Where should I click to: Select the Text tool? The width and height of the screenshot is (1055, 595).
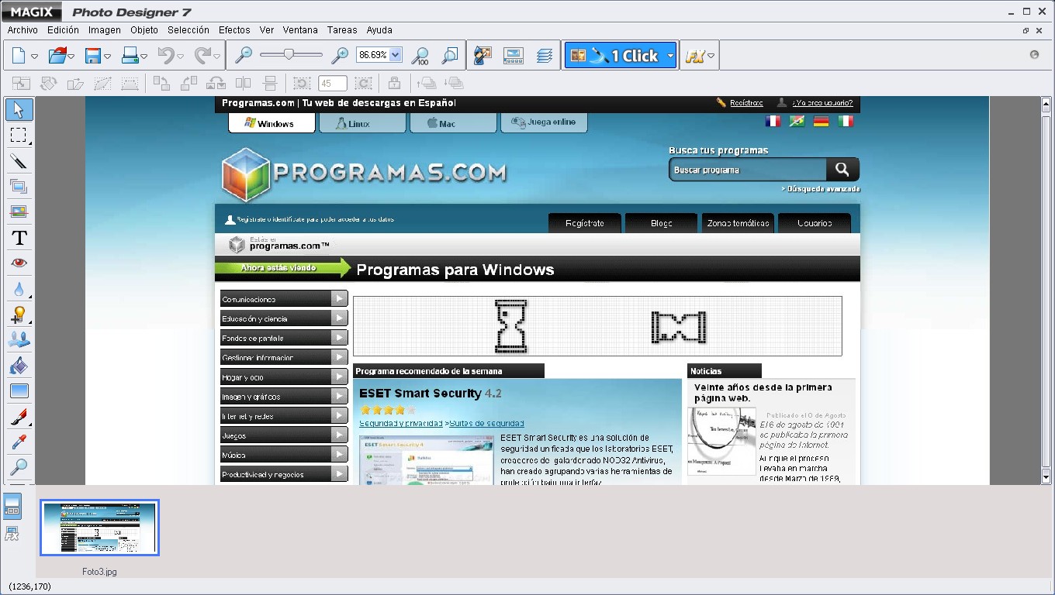(19, 238)
